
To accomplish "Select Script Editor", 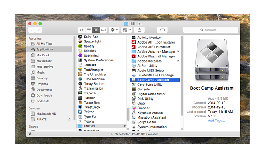I will pos(147,122).
